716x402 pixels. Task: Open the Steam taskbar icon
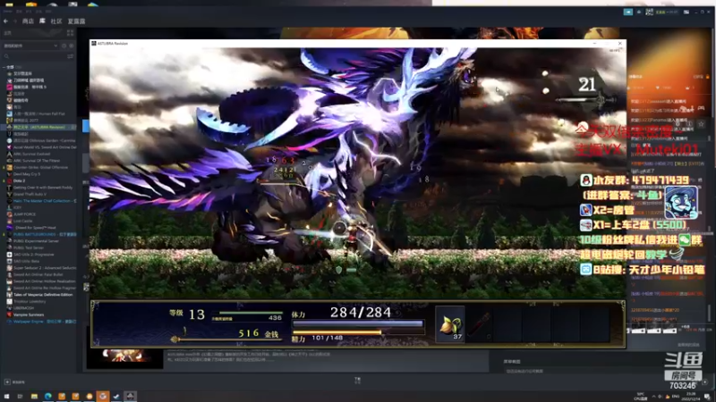[116, 396]
